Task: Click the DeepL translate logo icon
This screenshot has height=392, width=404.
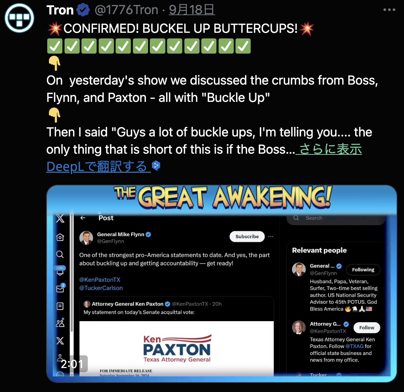Action: [x=156, y=165]
